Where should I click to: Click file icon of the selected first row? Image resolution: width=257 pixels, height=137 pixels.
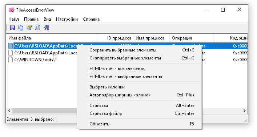click(11, 46)
